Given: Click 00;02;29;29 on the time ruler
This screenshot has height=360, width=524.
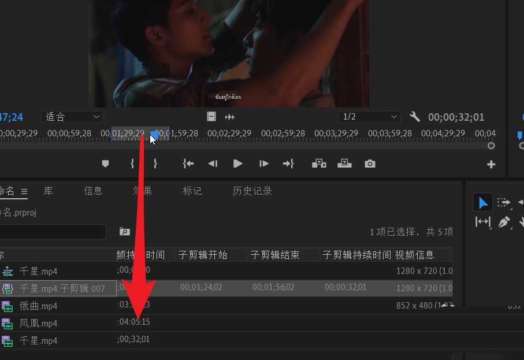Looking at the screenshot, I should point(229,133).
